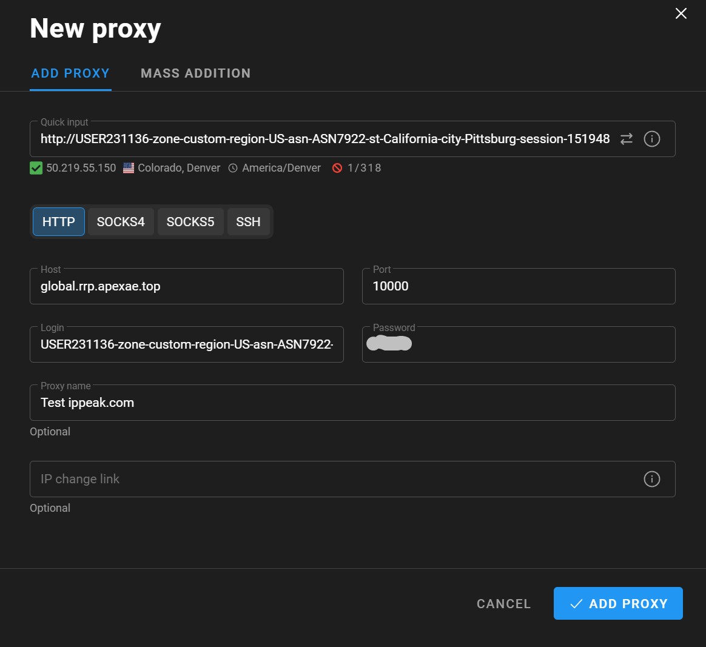Select HTTP proxy type
Viewport: 706px width, 647px height.
[59, 221]
